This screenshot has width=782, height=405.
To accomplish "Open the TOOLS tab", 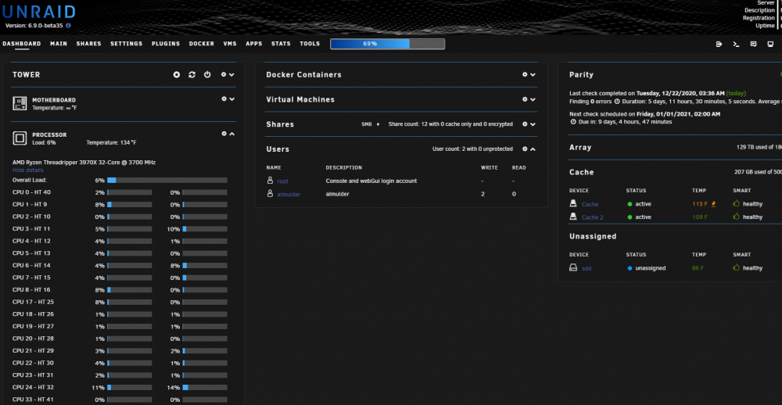I will pyautogui.click(x=310, y=44).
